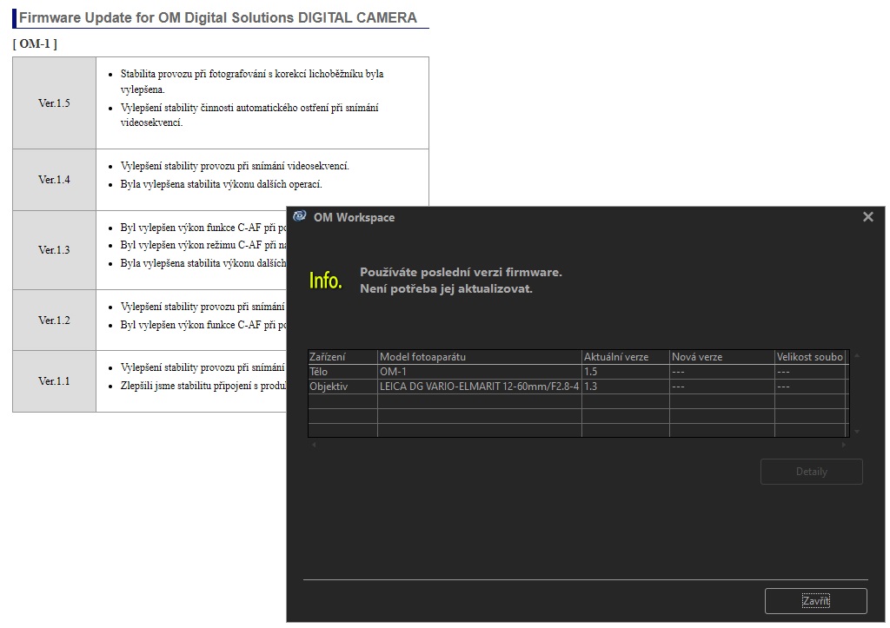890x628 pixels.
Task: Close the OM Workspace dialog with X
Action: [x=867, y=217]
